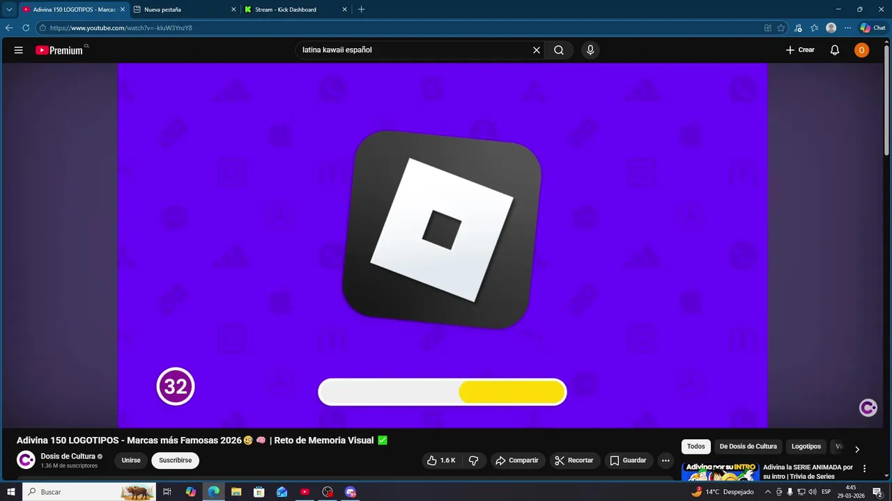Click the video player to pause
The image size is (892, 501).
(443, 245)
